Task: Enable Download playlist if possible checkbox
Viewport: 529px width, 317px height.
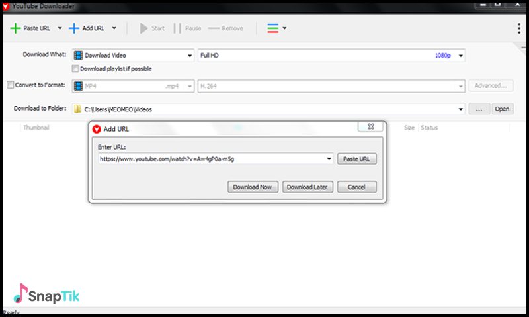Action: 75,69
